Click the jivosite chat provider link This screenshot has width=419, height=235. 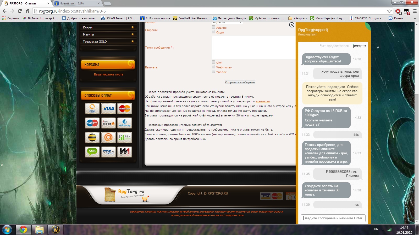[359, 46]
